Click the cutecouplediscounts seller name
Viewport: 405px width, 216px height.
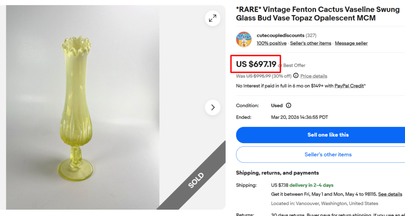[x=280, y=35]
